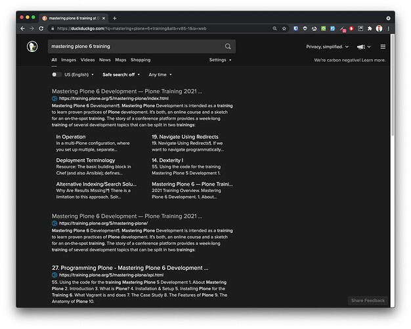Image resolution: width=411 pixels, height=329 pixels.
Task: Expand the Privacy, simplified. dropdown
Action: pos(328,47)
